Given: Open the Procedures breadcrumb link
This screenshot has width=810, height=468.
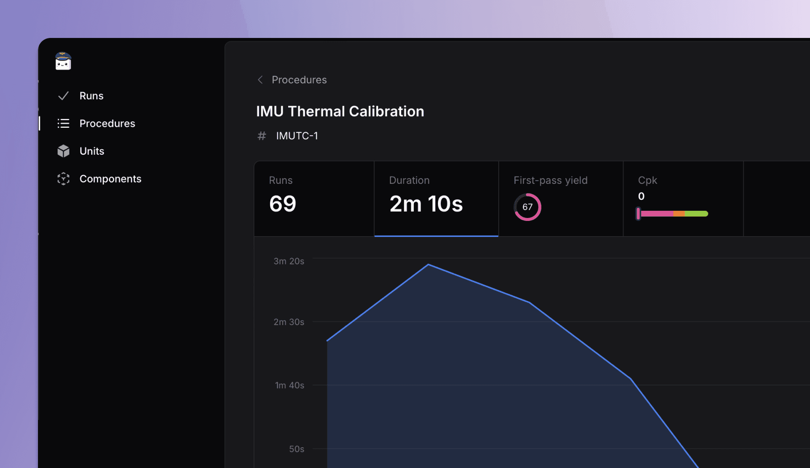Looking at the screenshot, I should tap(299, 80).
